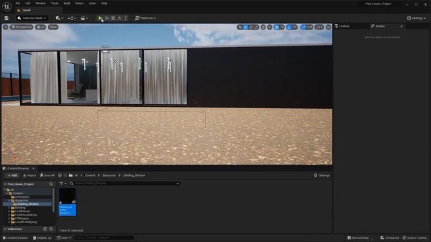The width and height of the screenshot is (431, 242).
Task: Cycle the transform coordinate system globe icon
Action: click(263, 27)
